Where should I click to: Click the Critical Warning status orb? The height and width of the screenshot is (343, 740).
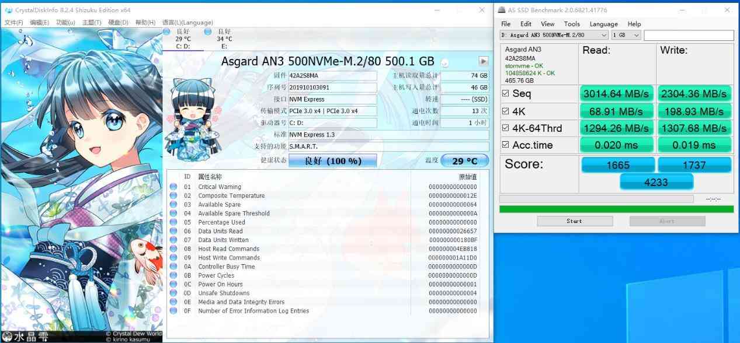click(173, 187)
